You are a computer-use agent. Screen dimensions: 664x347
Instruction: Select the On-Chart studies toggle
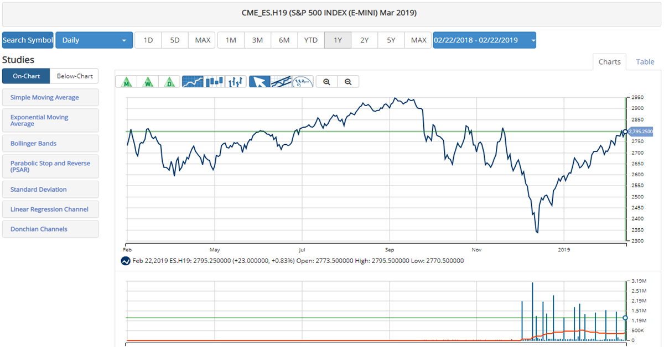click(x=26, y=76)
